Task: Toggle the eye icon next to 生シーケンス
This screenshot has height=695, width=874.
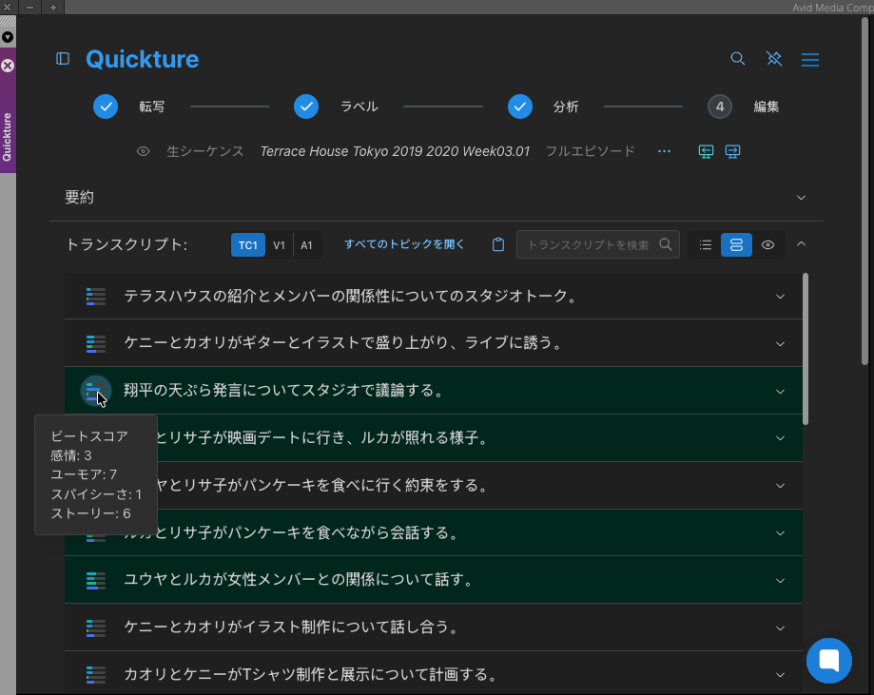Action: click(144, 151)
